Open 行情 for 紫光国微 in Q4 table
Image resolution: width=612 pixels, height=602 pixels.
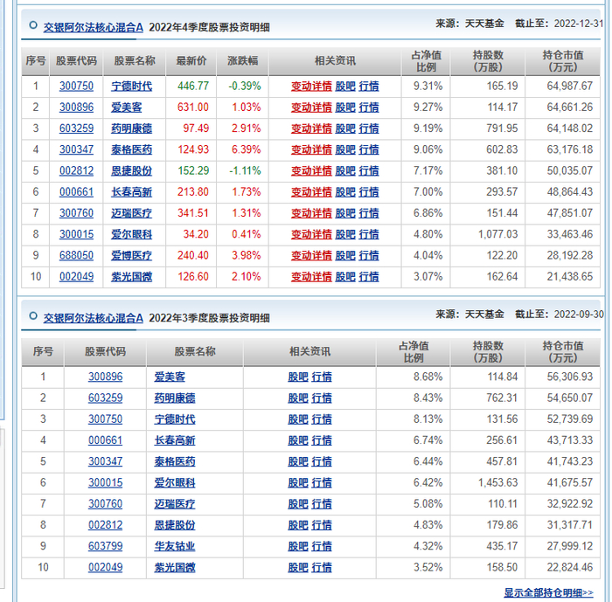pos(368,277)
